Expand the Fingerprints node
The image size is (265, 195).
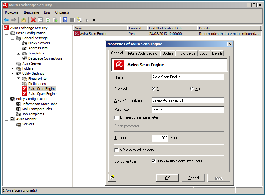pyautogui.click(x=19, y=79)
